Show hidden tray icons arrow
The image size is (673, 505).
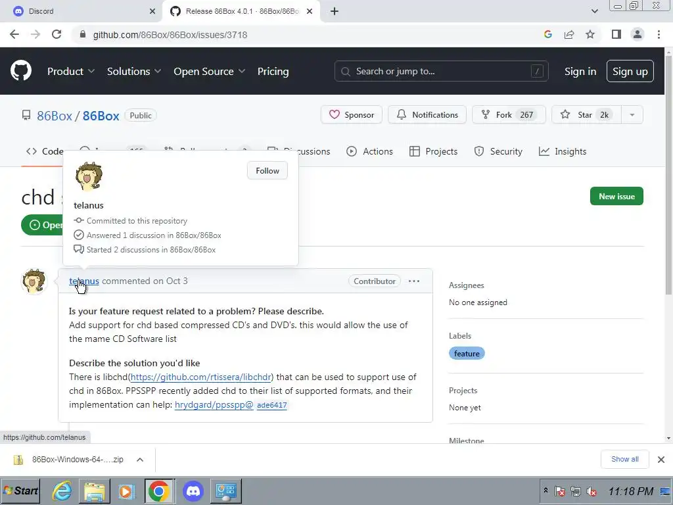545,491
